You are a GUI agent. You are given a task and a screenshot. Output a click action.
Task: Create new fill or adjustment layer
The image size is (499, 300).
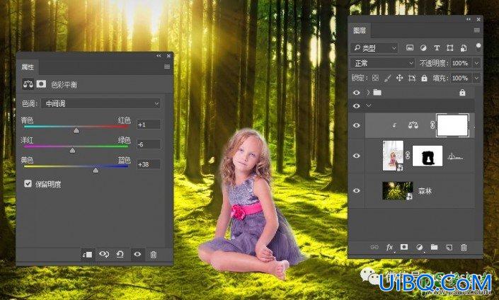(420, 247)
